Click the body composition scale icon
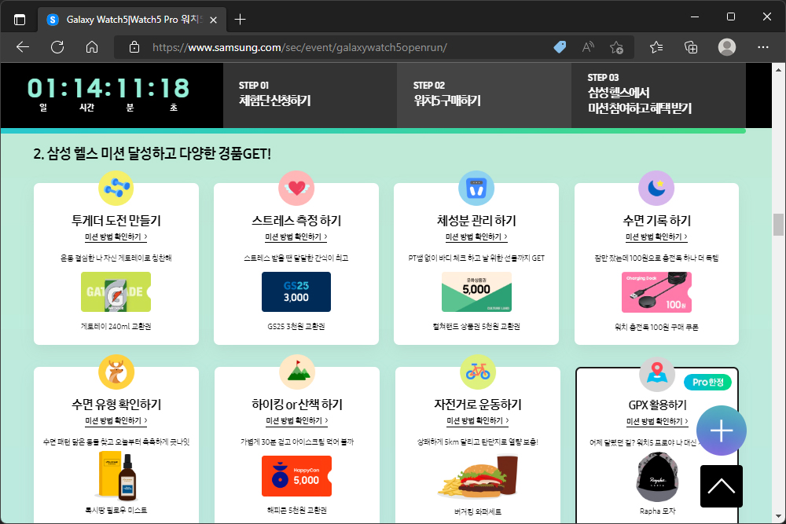Viewport: 786px width, 524px height. tap(476, 188)
